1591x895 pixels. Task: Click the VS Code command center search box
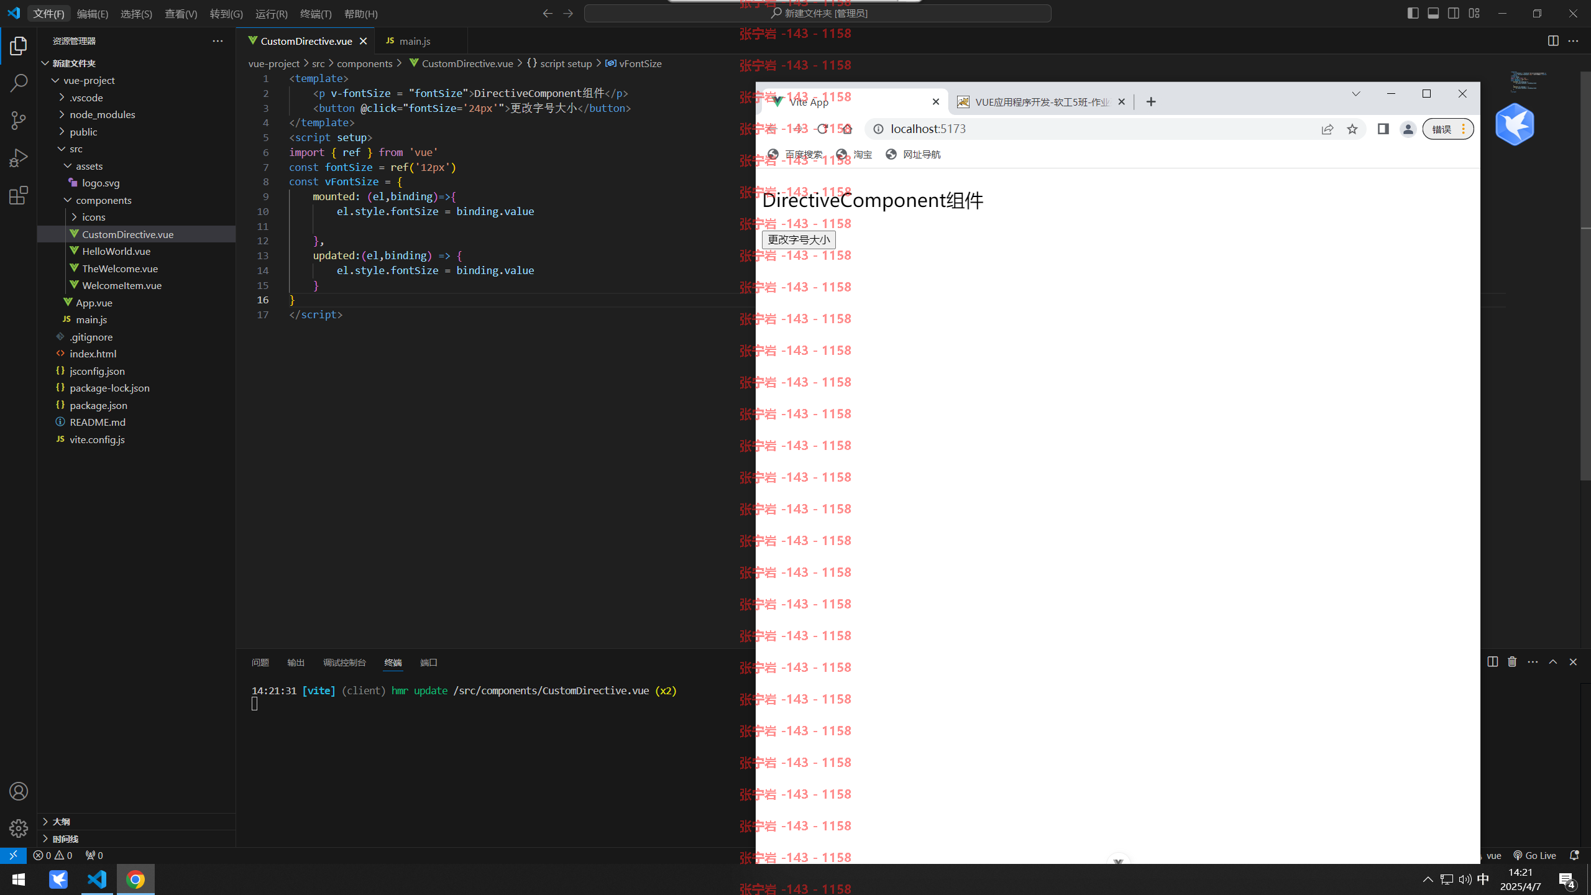[x=818, y=13]
